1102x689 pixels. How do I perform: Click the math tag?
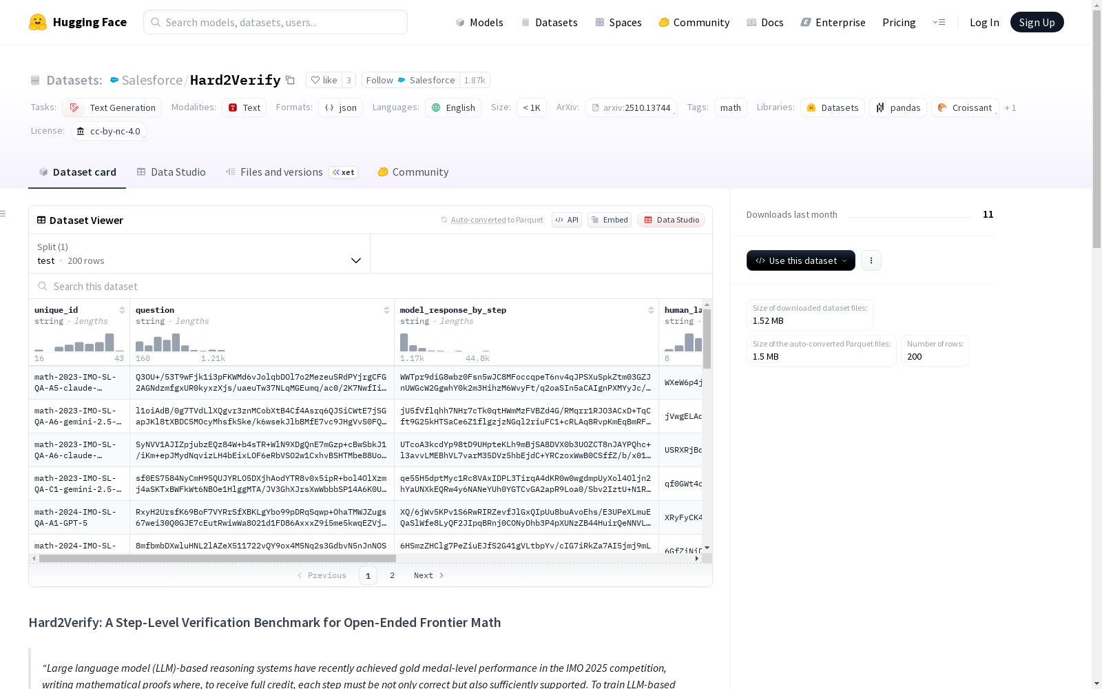click(x=730, y=107)
